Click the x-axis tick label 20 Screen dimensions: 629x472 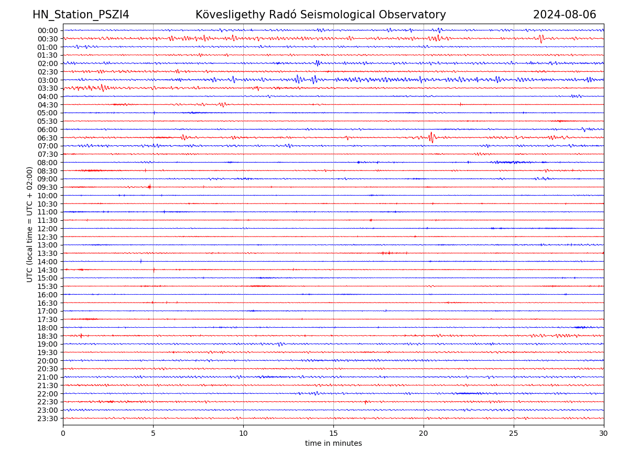[424, 434]
